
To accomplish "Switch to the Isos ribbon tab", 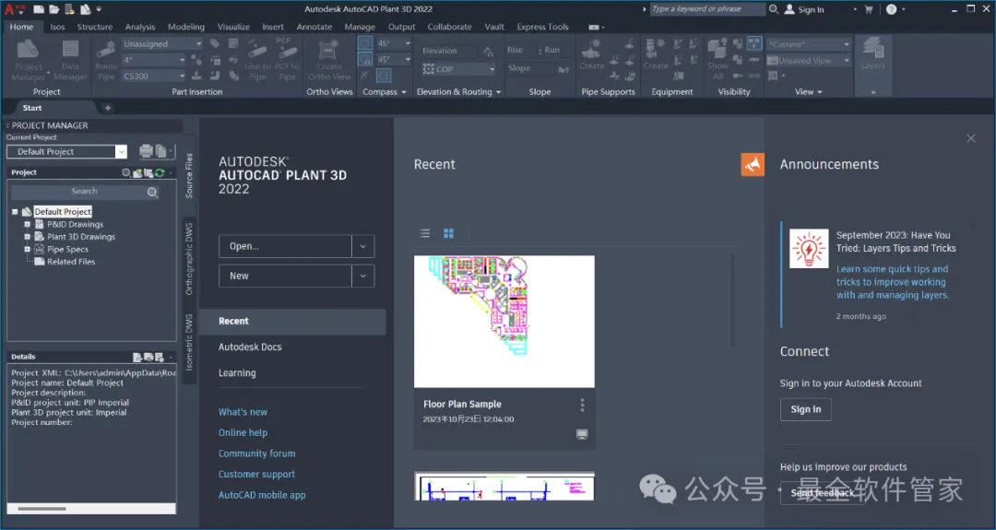I will tap(58, 27).
